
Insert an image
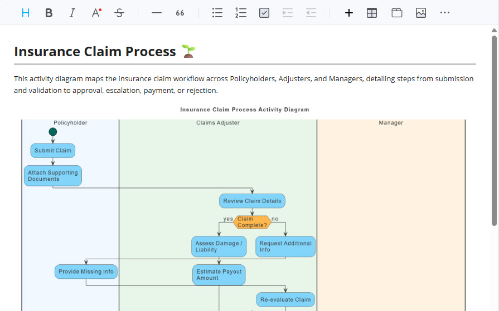(x=421, y=13)
